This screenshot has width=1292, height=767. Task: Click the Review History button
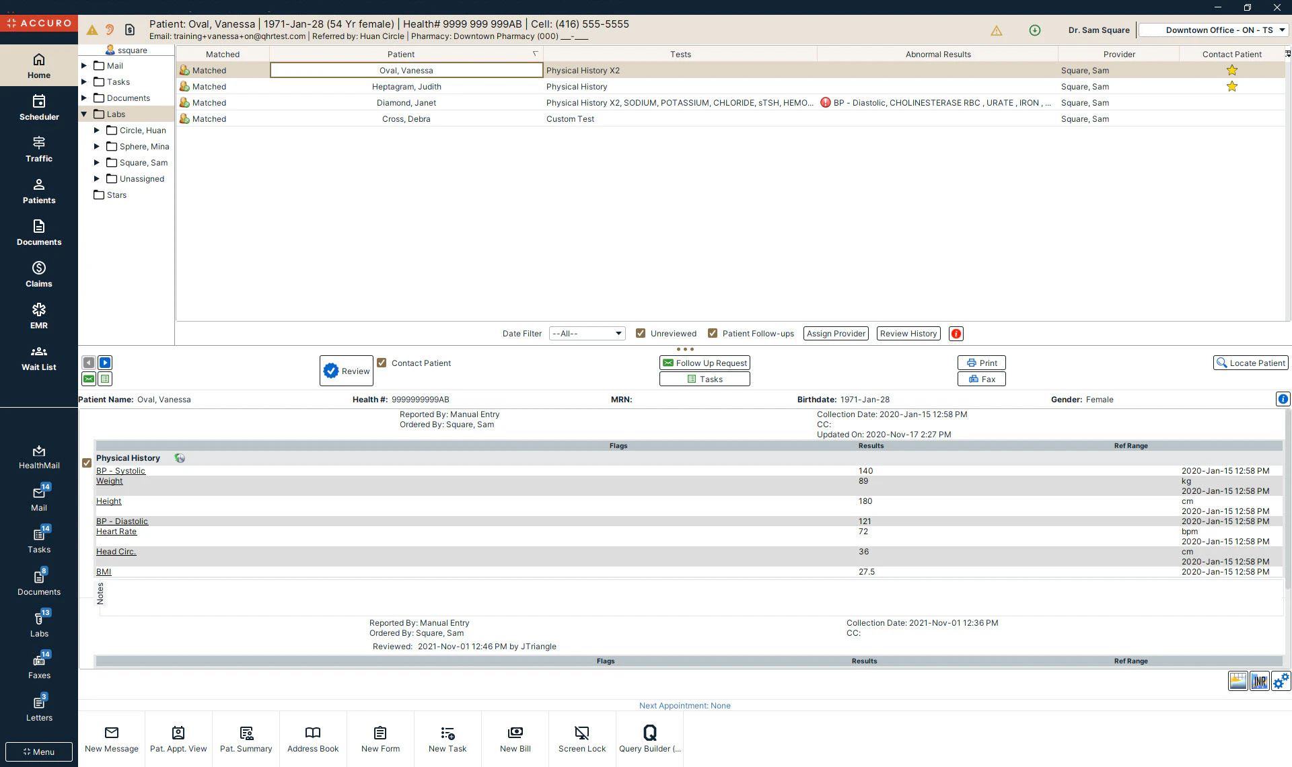(x=908, y=333)
